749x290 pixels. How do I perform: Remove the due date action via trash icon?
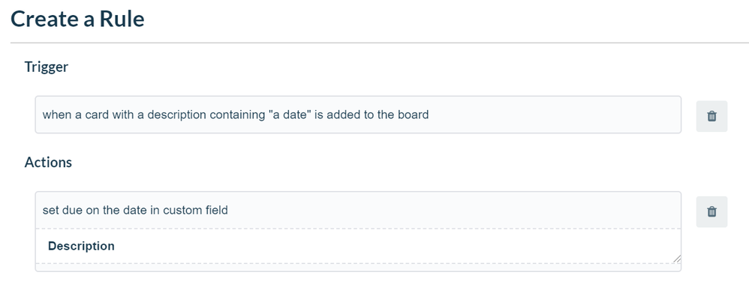[x=711, y=211]
